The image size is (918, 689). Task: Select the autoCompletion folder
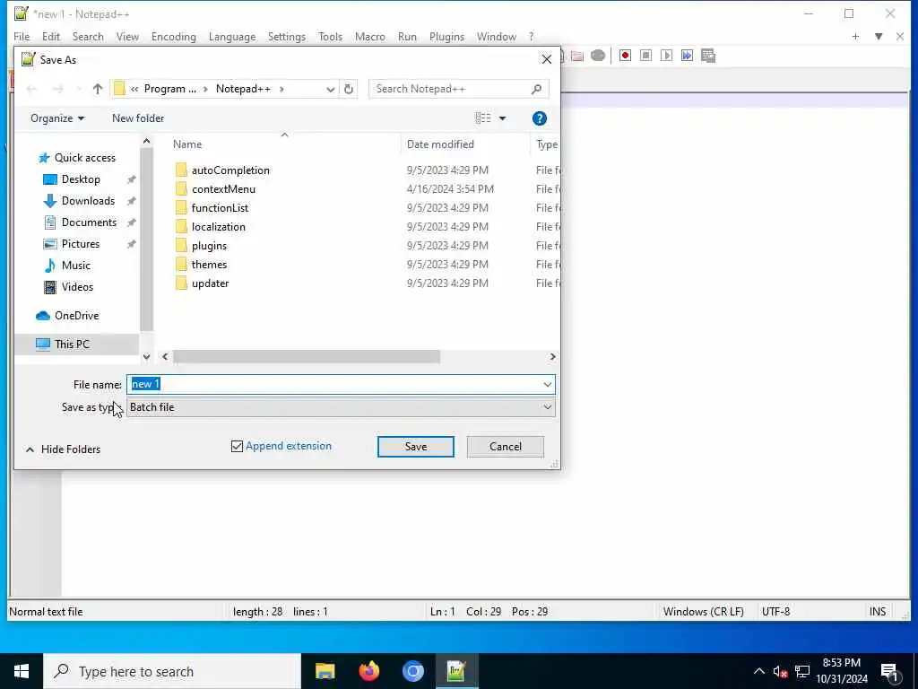tap(230, 170)
